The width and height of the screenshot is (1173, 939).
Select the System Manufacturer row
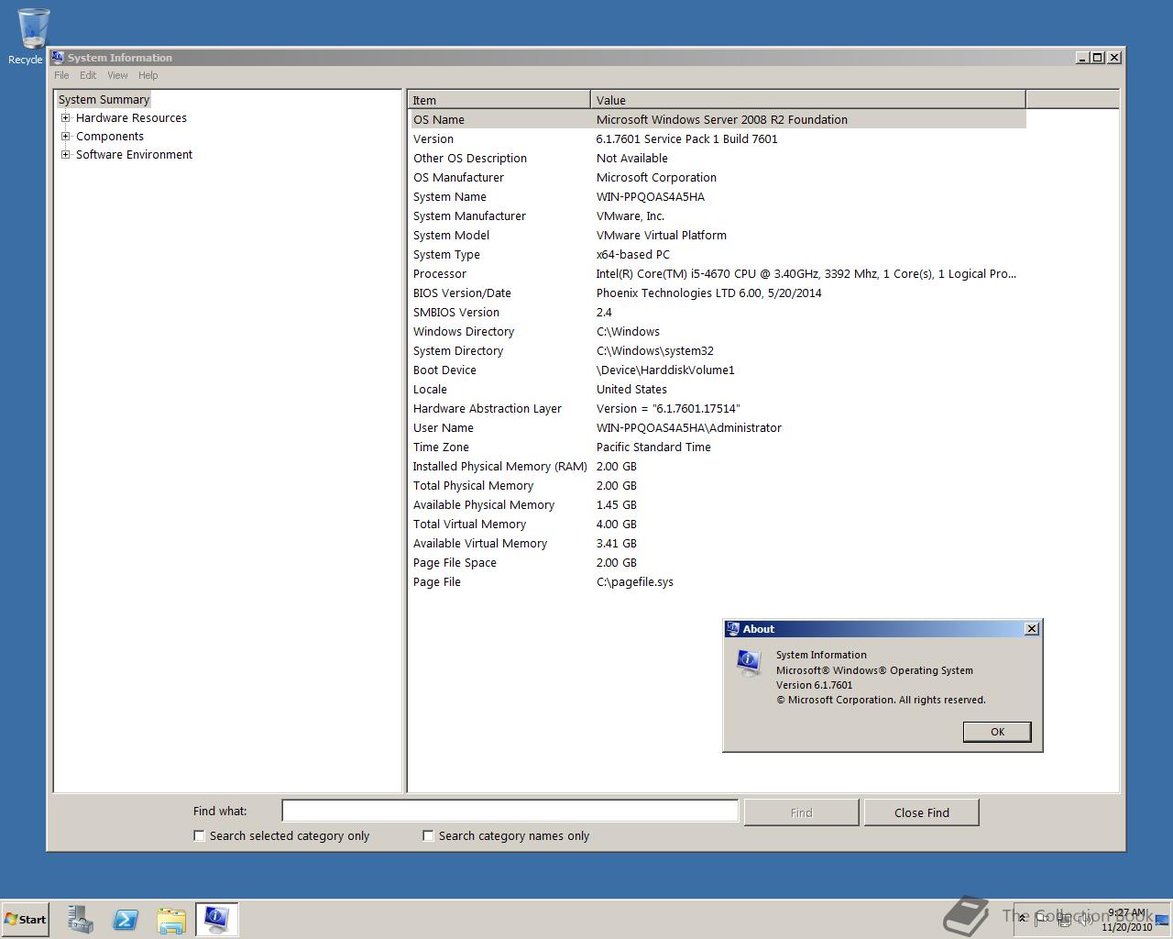[718, 215]
